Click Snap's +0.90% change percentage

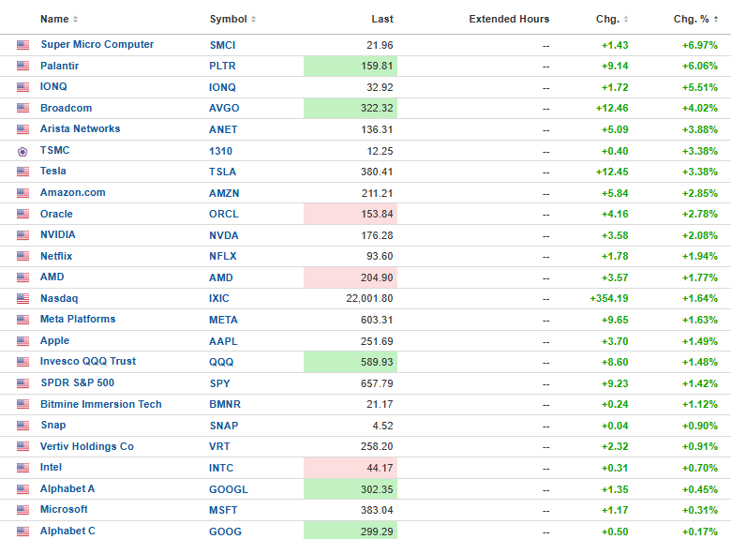point(700,426)
